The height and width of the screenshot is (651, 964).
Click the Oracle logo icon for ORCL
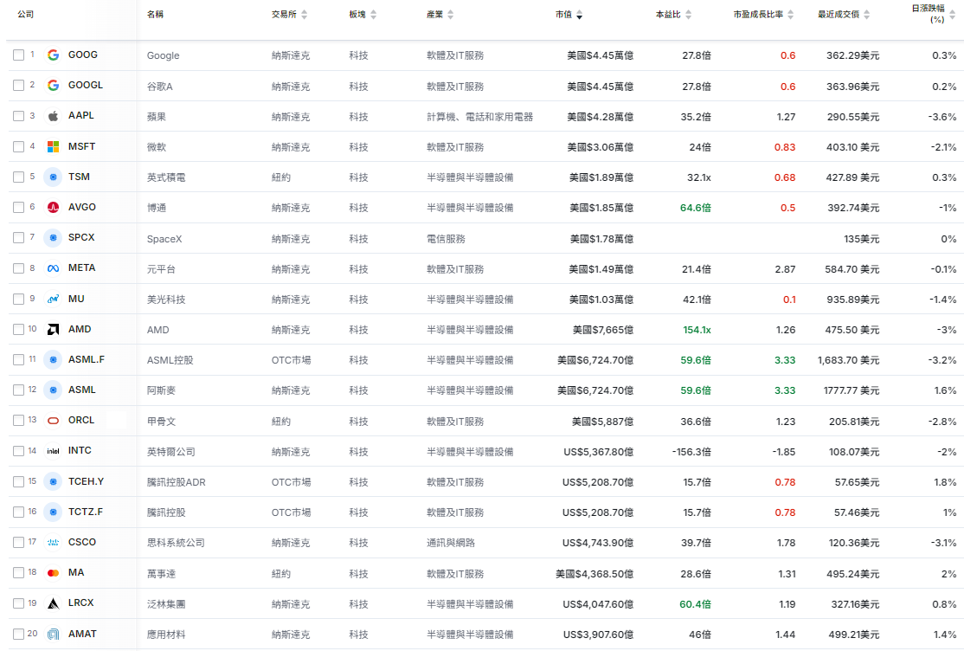point(54,420)
